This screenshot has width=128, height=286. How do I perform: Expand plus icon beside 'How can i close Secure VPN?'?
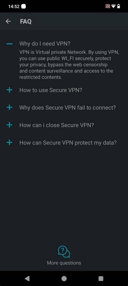(9, 125)
